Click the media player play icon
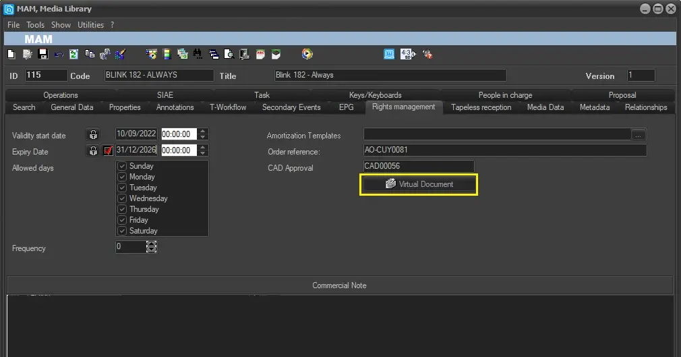 pos(307,54)
